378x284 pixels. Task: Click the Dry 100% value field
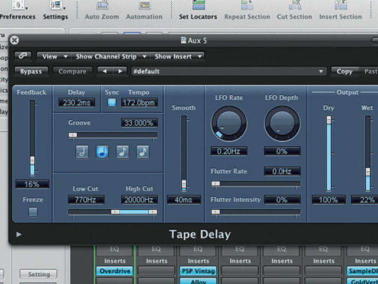(x=329, y=200)
